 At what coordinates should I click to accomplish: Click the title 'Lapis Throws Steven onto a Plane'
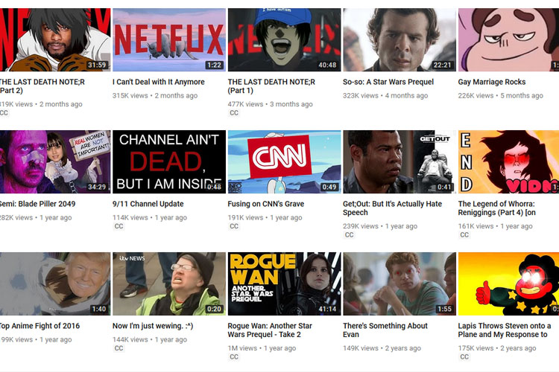(505, 330)
